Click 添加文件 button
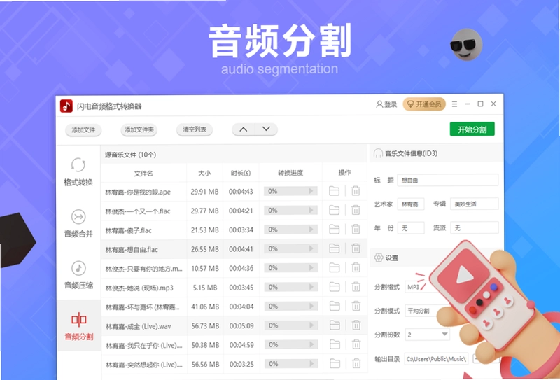The image size is (560, 380). pyautogui.click(x=83, y=129)
